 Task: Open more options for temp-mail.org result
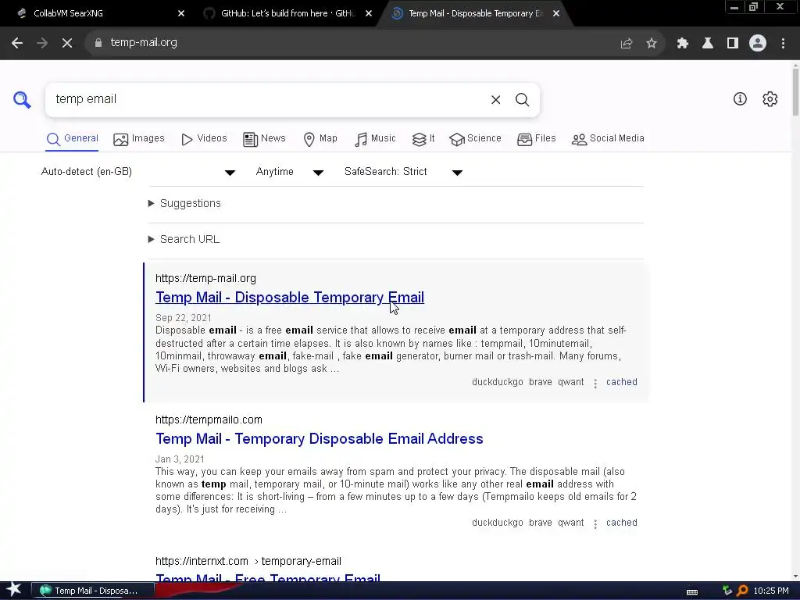click(595, 383)
